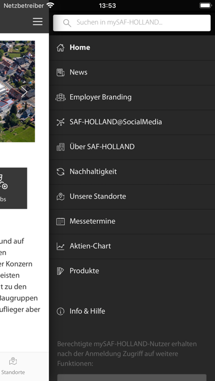Tap the Standorte tab icon at bottom
Viewport: 215px width, 381px height.
13,361
